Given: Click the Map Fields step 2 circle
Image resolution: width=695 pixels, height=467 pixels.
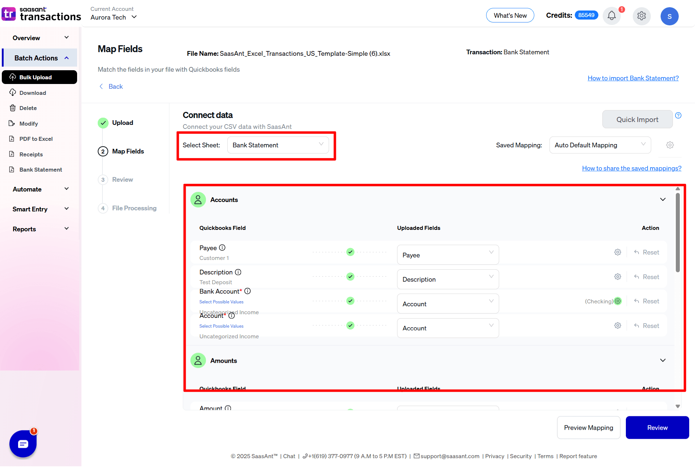Looking at the screenshot, I should (x=103, y=151).
